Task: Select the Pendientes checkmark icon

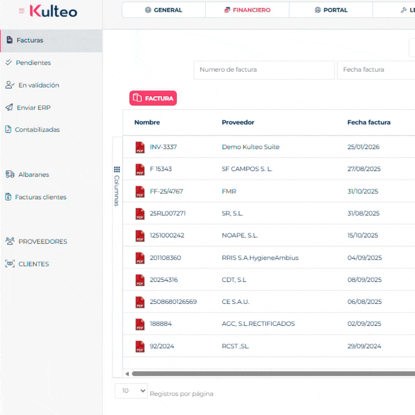Action: point(9,63)
